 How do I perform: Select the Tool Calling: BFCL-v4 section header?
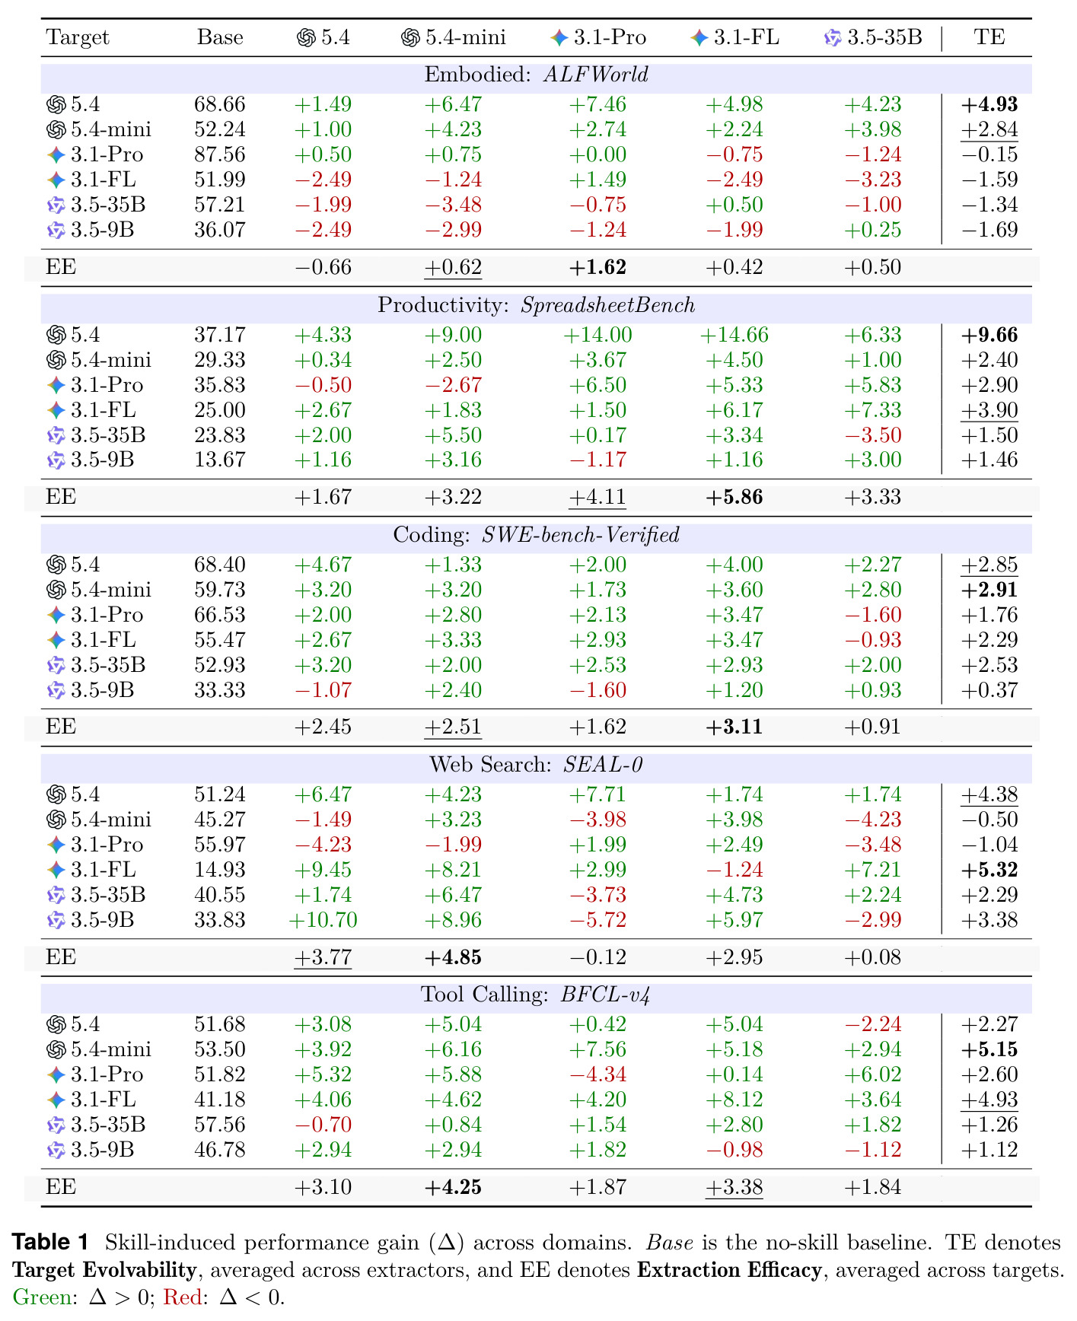tap(536, 995)
